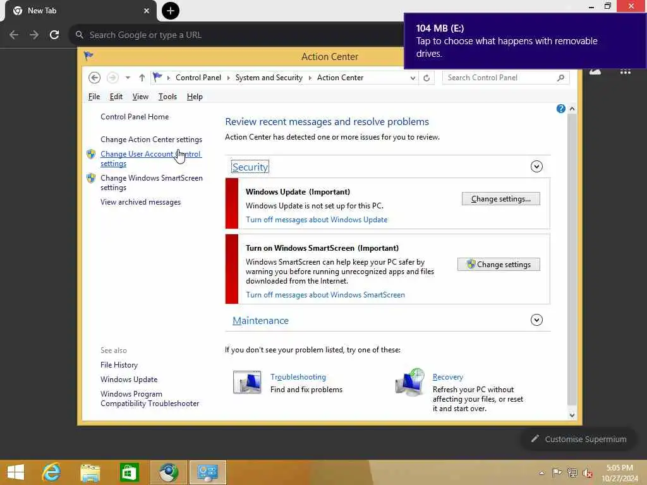Screen dimensions: 647x485
Task: Turn off messages about Windows SmartScreen
Action: 325,295
